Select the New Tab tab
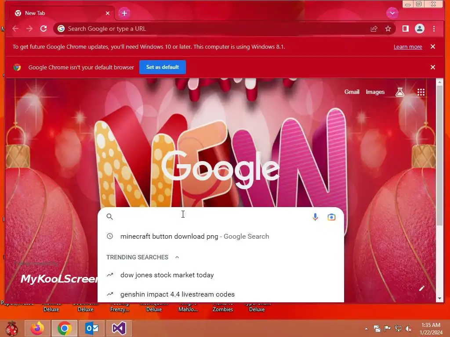This screenshot has height=337, width=450. [62, 13]
